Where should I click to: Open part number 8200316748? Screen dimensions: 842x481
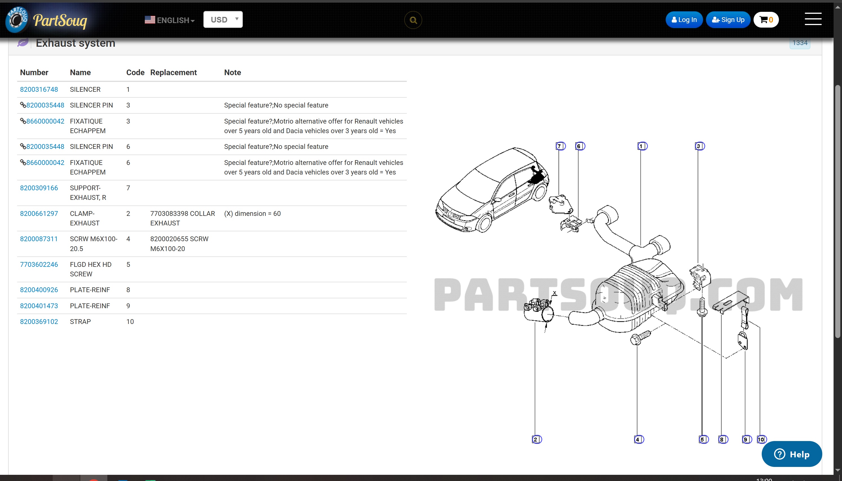pyautogui.click(x=39, y=90)
